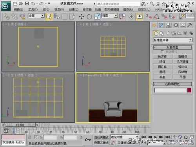Click the New file icon in the quick access toolbar
The width and height of the screenshot is (196, 147).
pyautogui.click(x=15, y=4)
